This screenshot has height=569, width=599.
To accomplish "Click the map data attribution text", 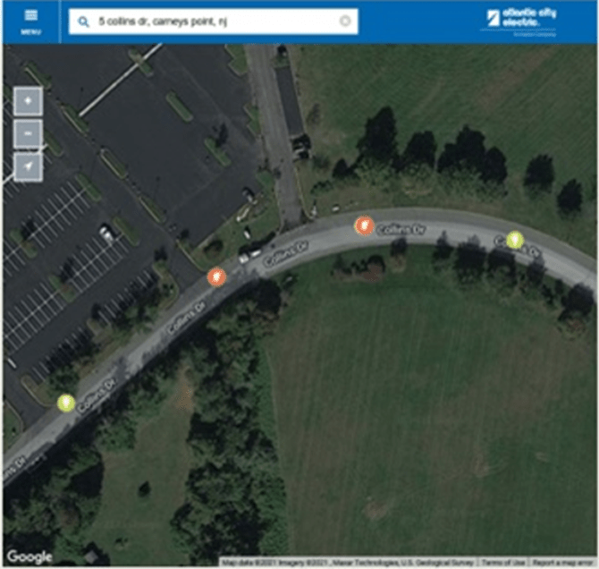I will click(348, 563).
